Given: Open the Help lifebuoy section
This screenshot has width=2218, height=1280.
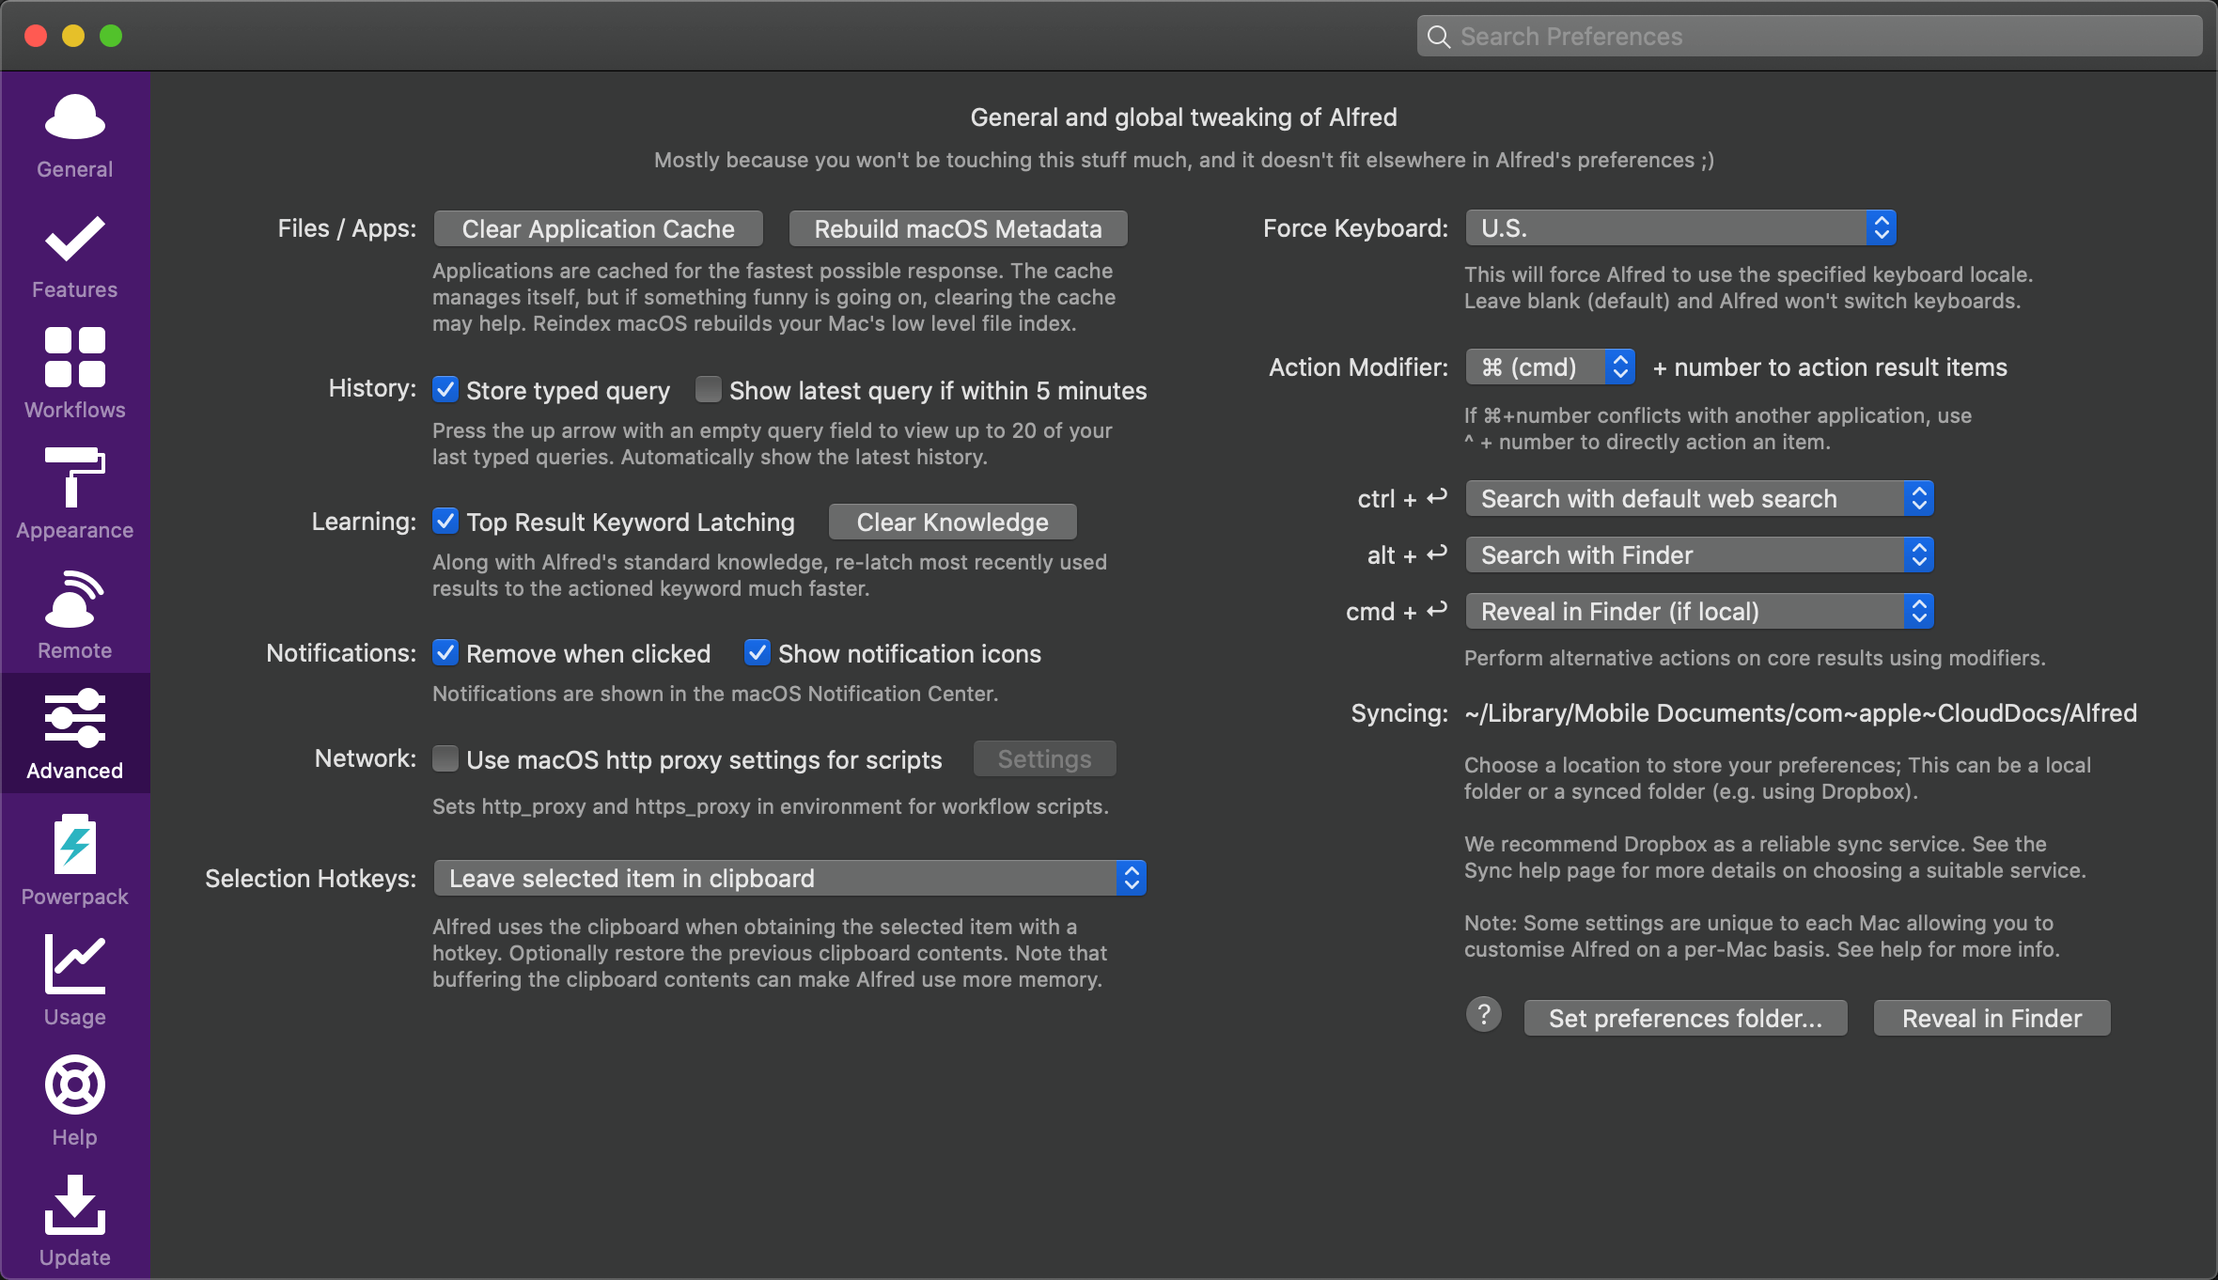Looking at the screenshot, I should point(75,1100).
